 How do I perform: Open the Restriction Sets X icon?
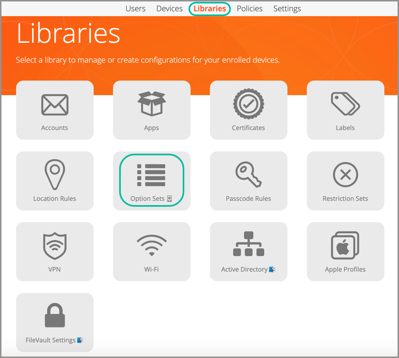[345, 175]
